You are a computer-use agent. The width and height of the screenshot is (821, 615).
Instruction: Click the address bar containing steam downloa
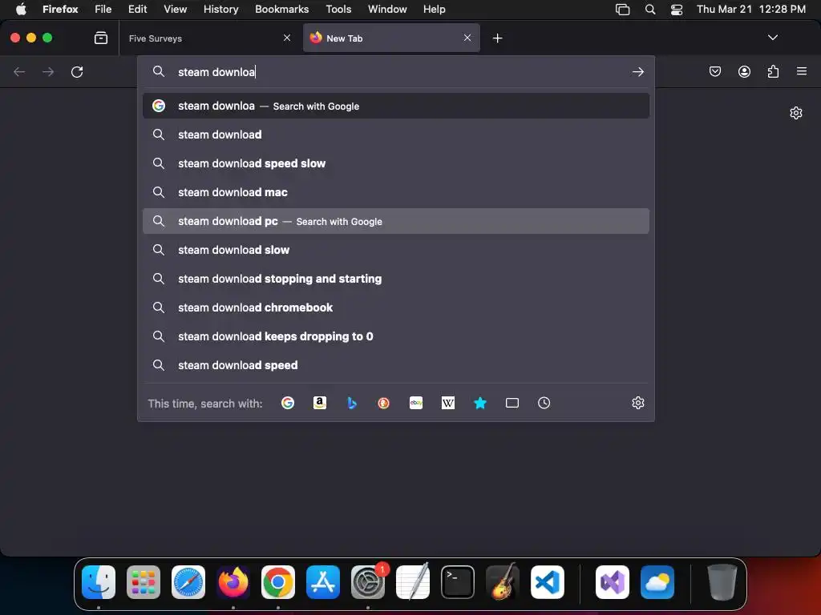tap(398, 71)
